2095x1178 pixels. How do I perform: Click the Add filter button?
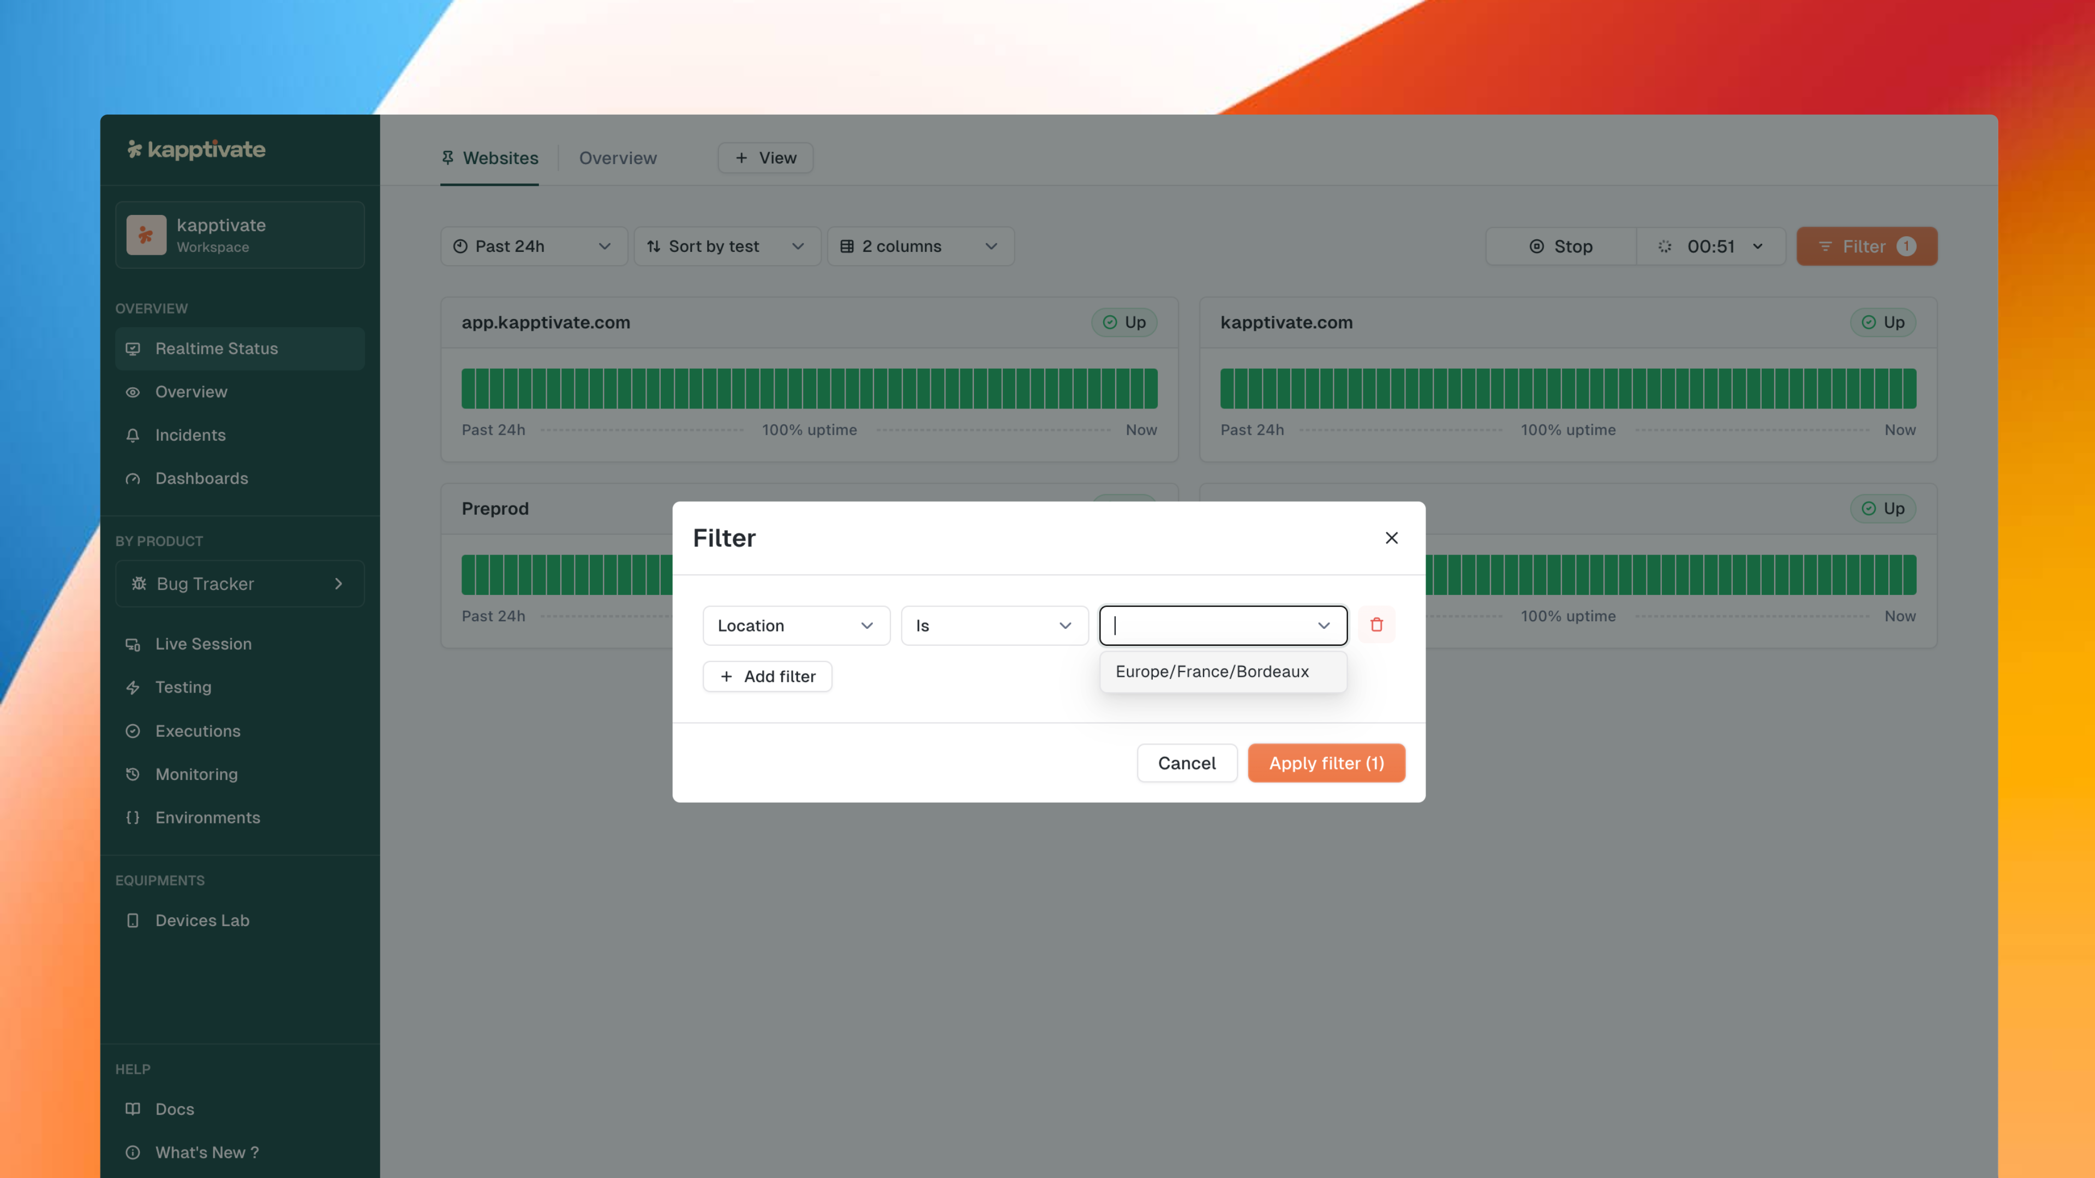(767, 676)
